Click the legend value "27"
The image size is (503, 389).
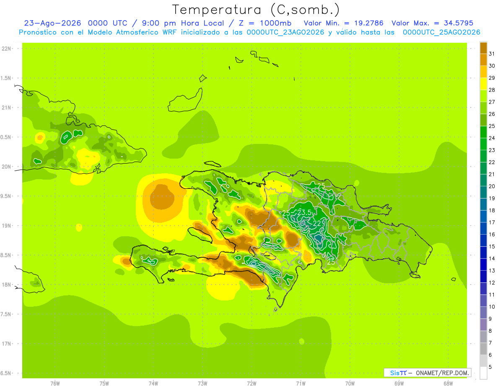(x=492, y=102)
